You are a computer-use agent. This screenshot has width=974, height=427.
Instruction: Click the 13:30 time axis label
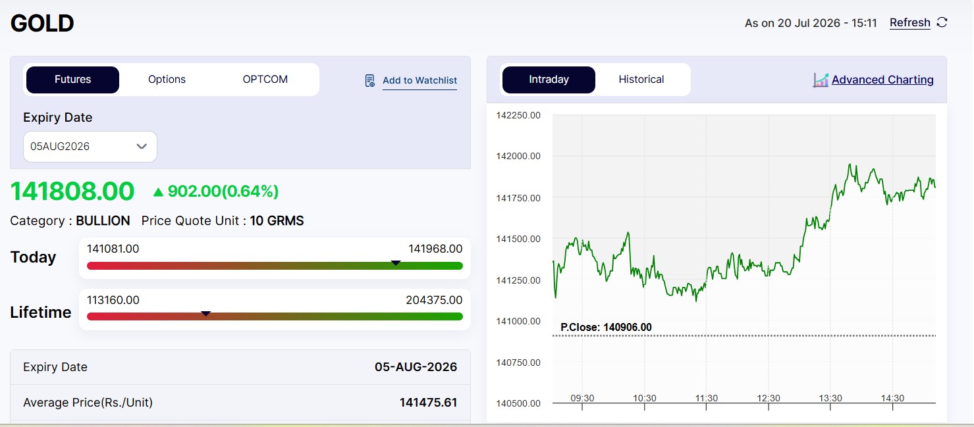click(x=830, y=398)
